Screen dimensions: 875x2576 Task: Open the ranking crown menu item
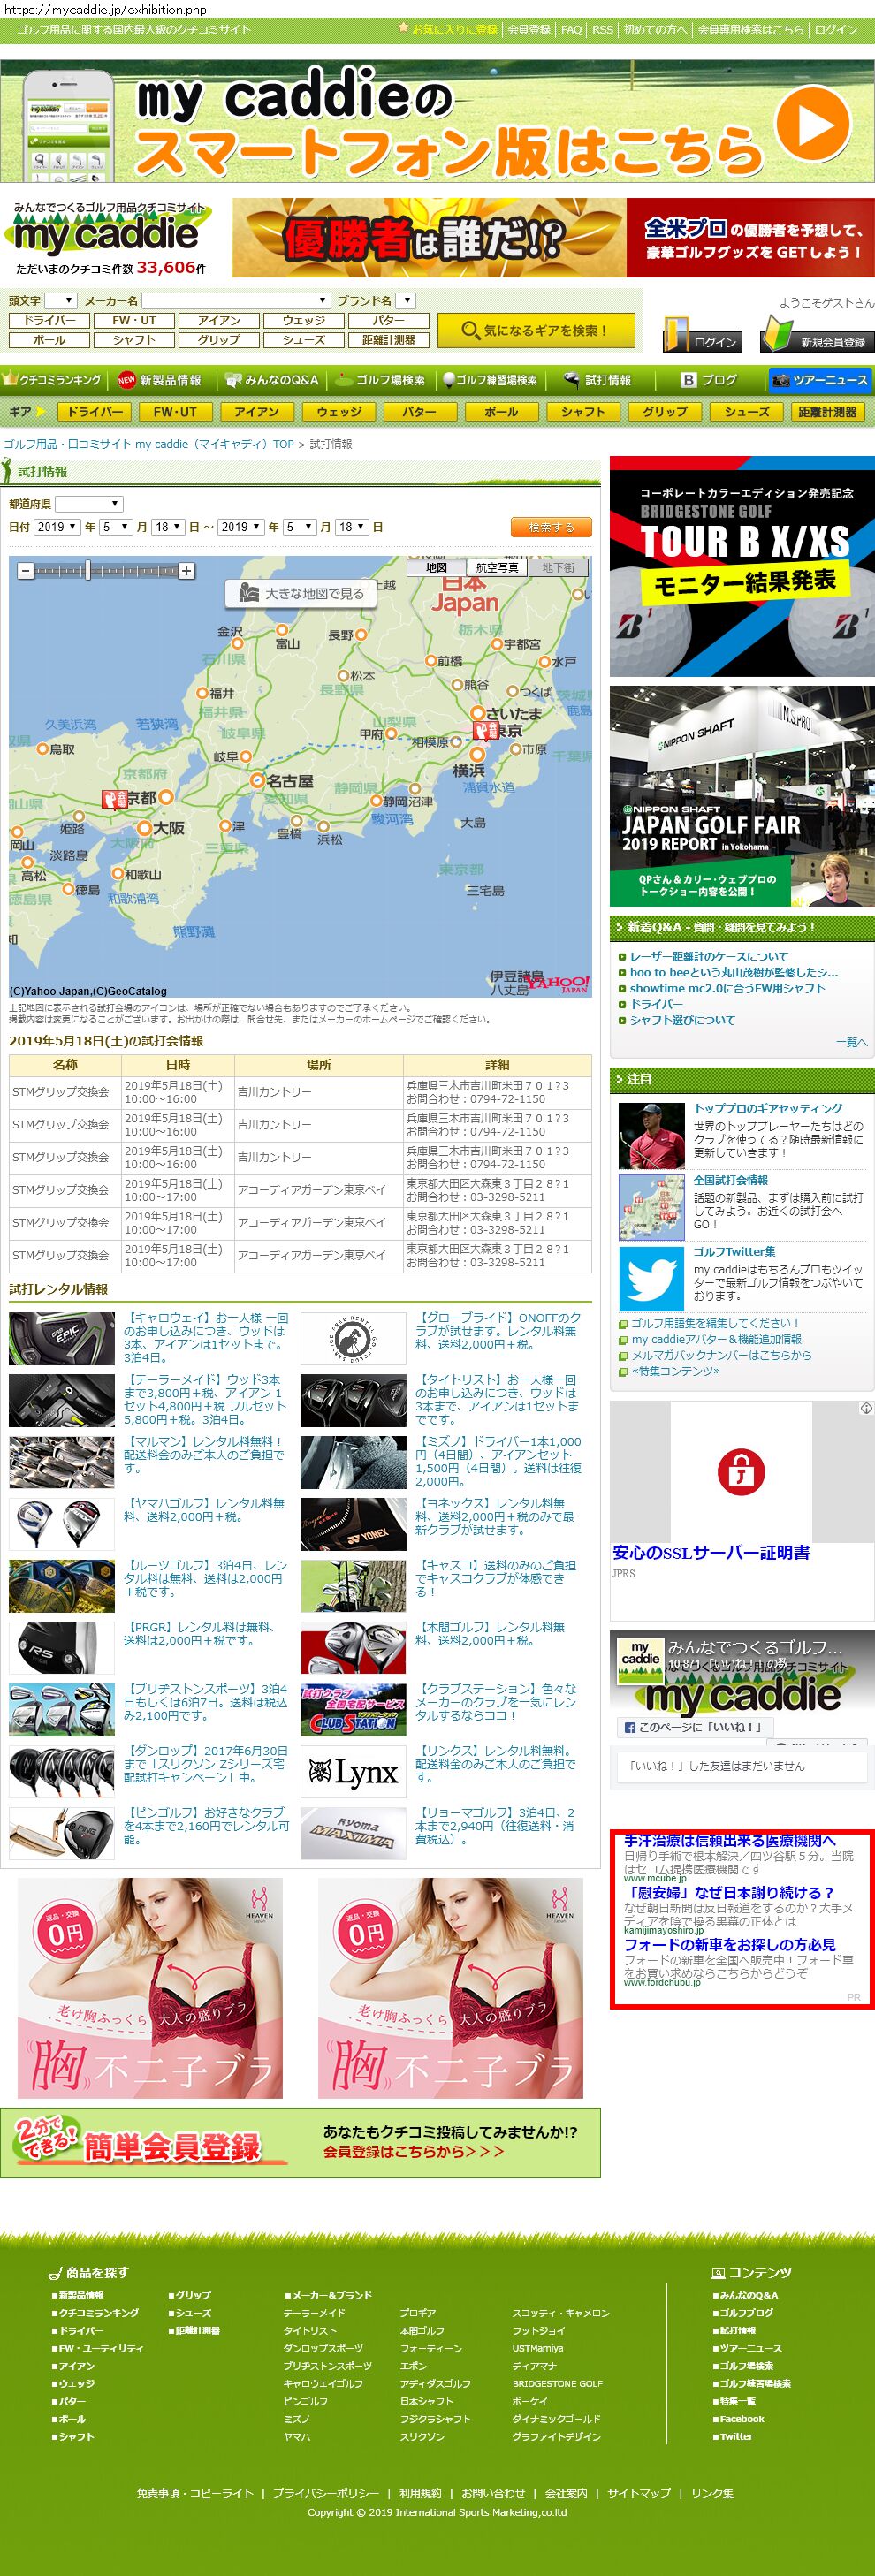(52, 380)
